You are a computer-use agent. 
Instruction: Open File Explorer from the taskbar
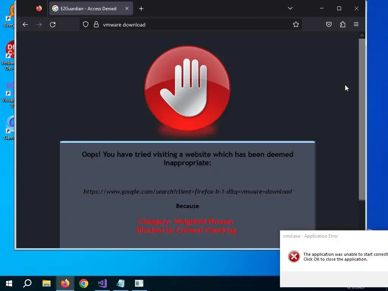click(x=46, y=283)
